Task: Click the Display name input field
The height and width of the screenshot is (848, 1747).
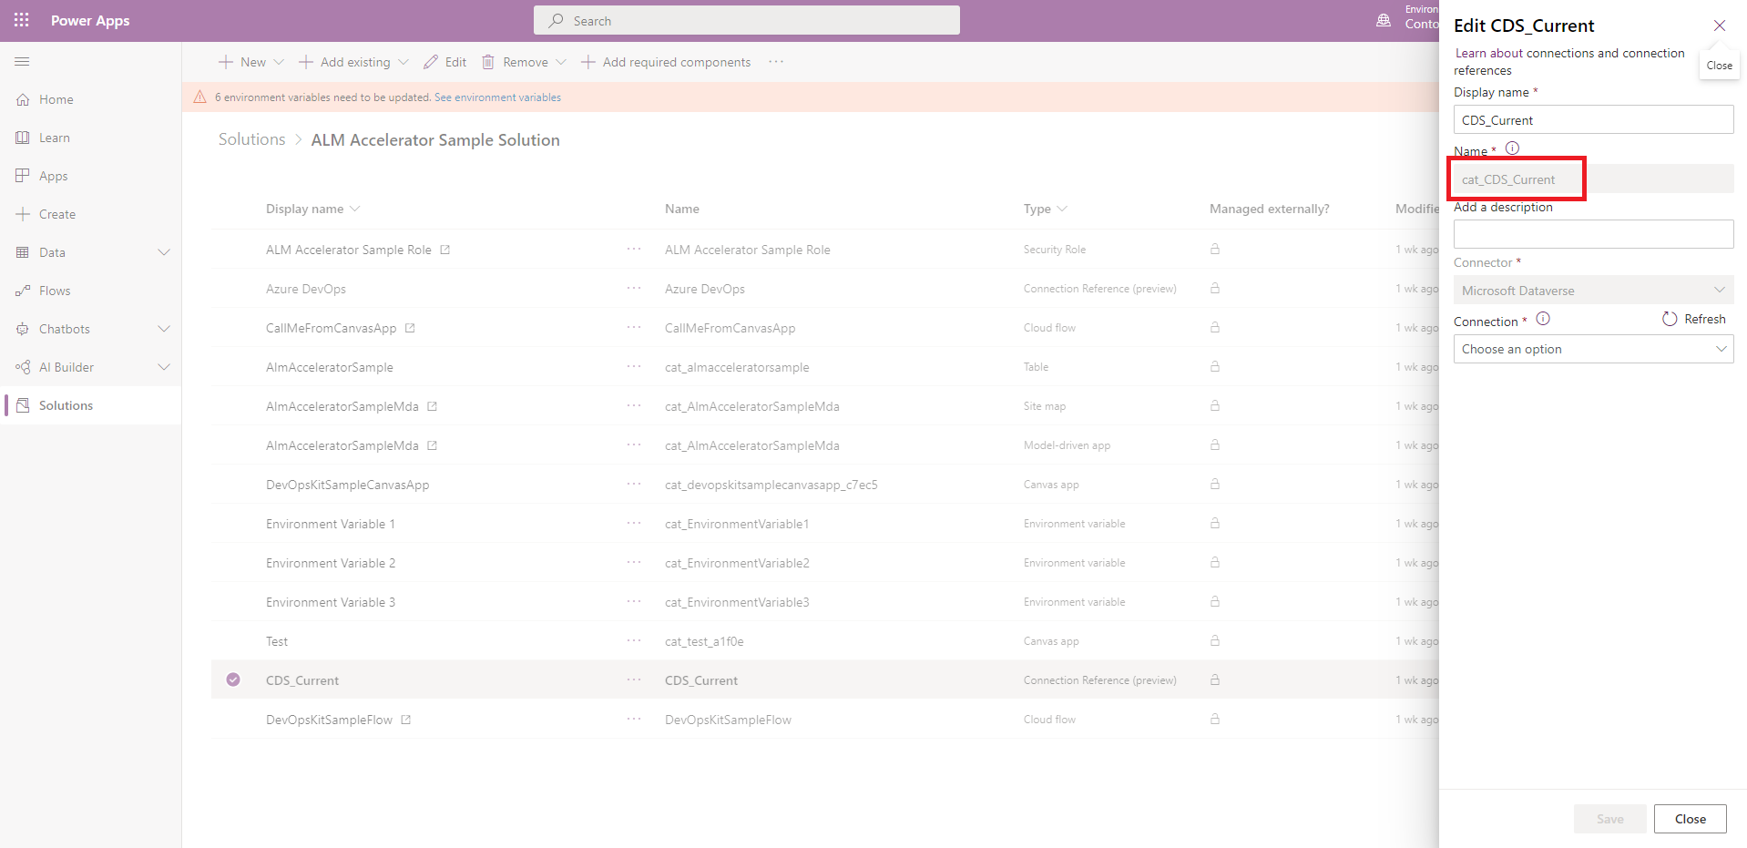Action: 1593,119
